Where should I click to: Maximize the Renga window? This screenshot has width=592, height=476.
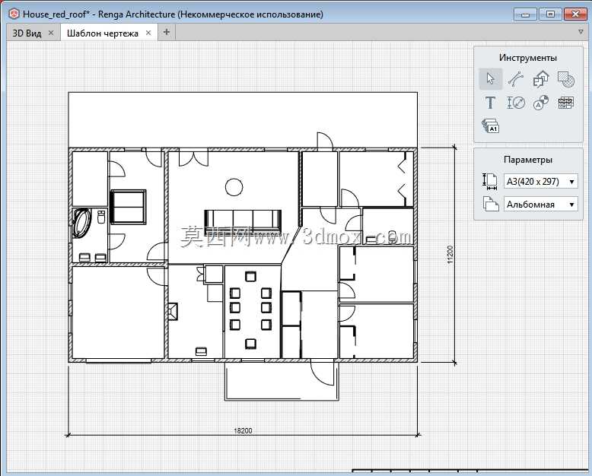[550, 14]
